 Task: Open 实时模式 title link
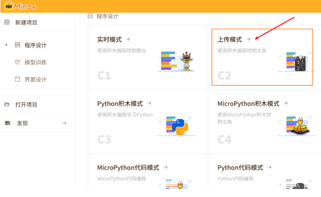[x=110, y=40]
